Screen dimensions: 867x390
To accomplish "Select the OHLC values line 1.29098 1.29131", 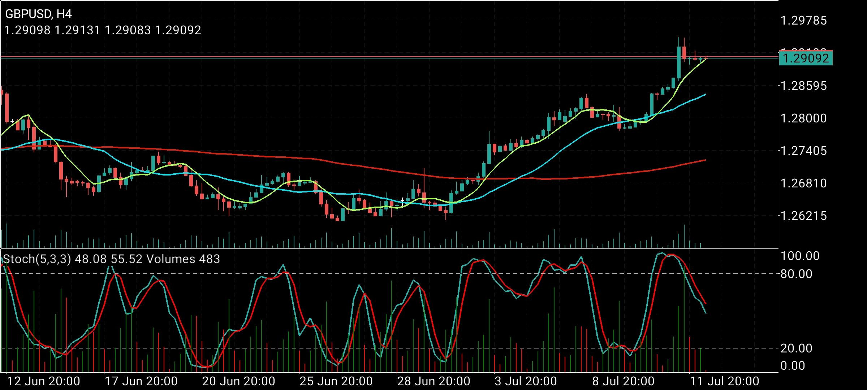I will 103,30.
